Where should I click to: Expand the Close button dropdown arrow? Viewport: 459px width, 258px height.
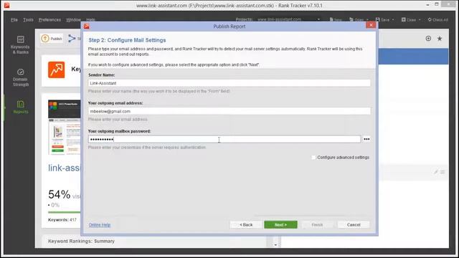point(420,20)
